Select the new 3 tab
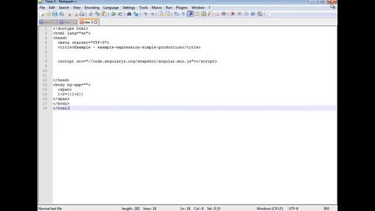375x211 pixels. pos(88,22)
